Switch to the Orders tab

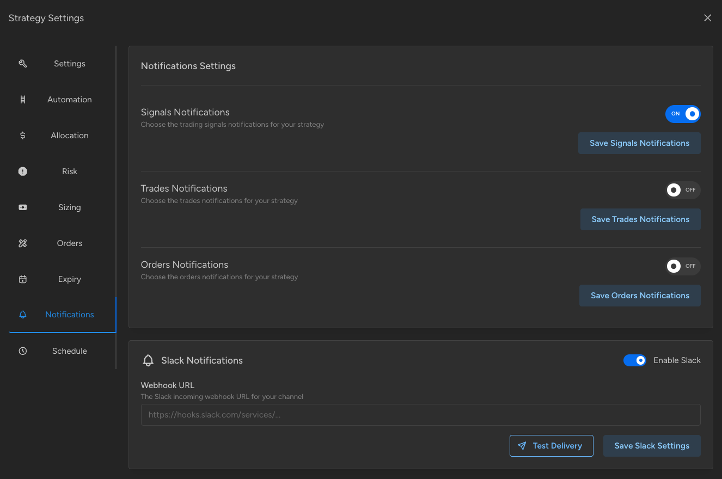[63, 243]
